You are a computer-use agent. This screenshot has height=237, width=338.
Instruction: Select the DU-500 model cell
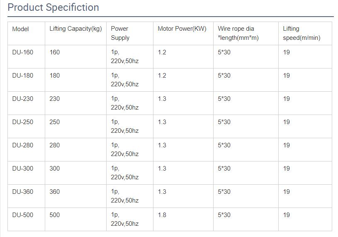(23, 215)
